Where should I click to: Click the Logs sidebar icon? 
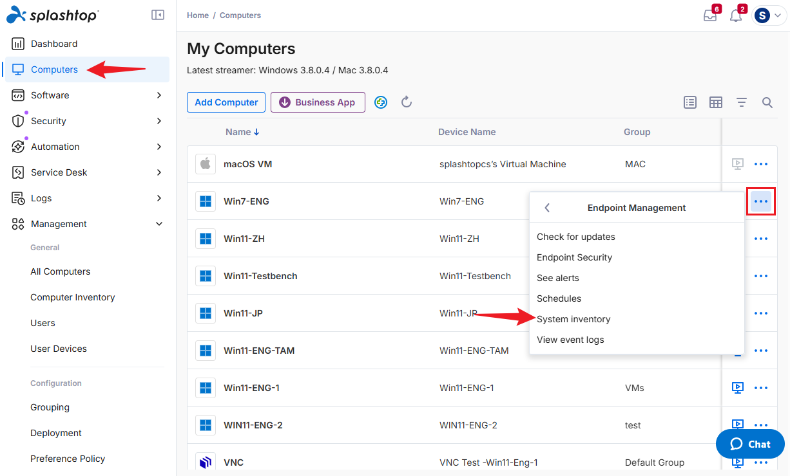point(18,198)
